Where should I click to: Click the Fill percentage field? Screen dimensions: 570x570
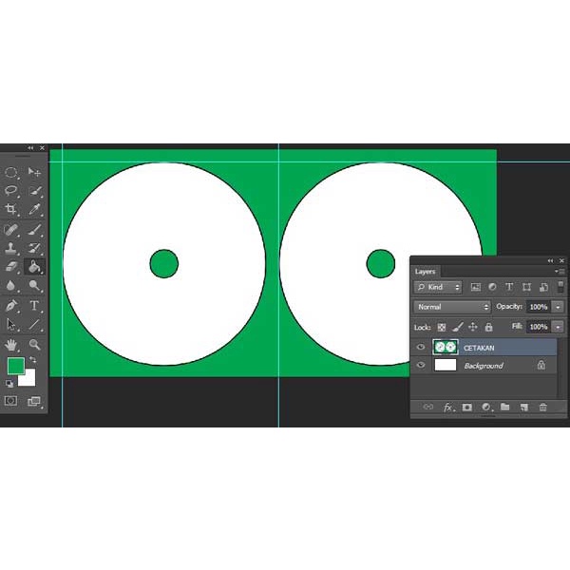coord(538,327)
